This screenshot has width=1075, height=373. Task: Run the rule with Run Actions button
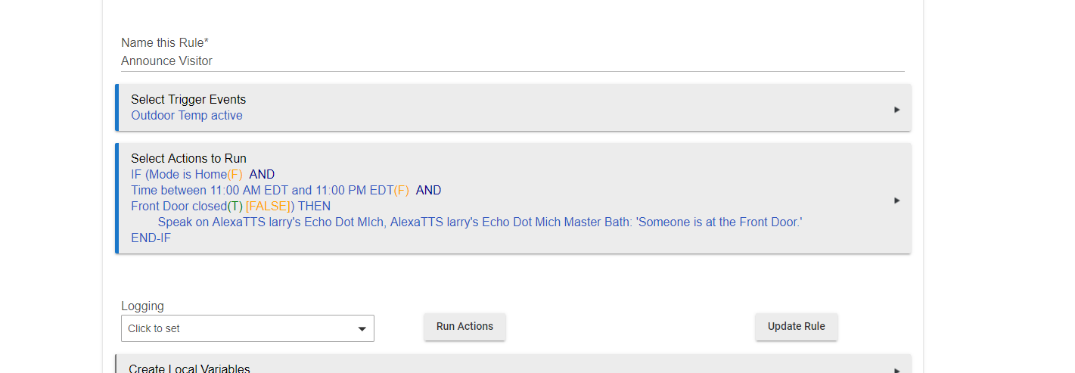coord(464,327)
